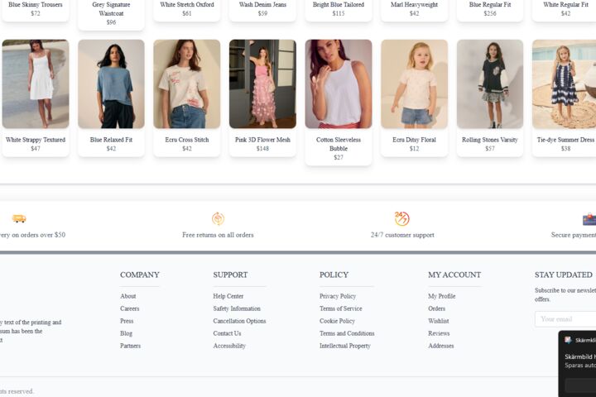
Task: Select the Bright Blue Tailored product
Action: coord(339,9)
